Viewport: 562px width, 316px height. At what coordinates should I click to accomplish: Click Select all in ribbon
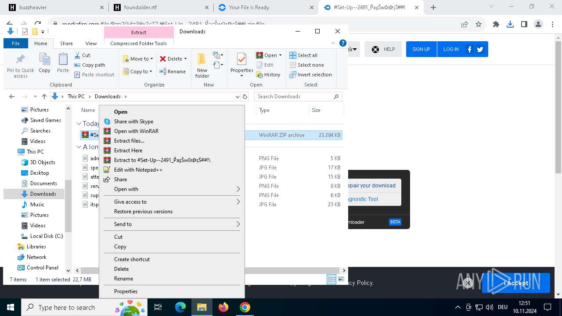coord(303,55)
